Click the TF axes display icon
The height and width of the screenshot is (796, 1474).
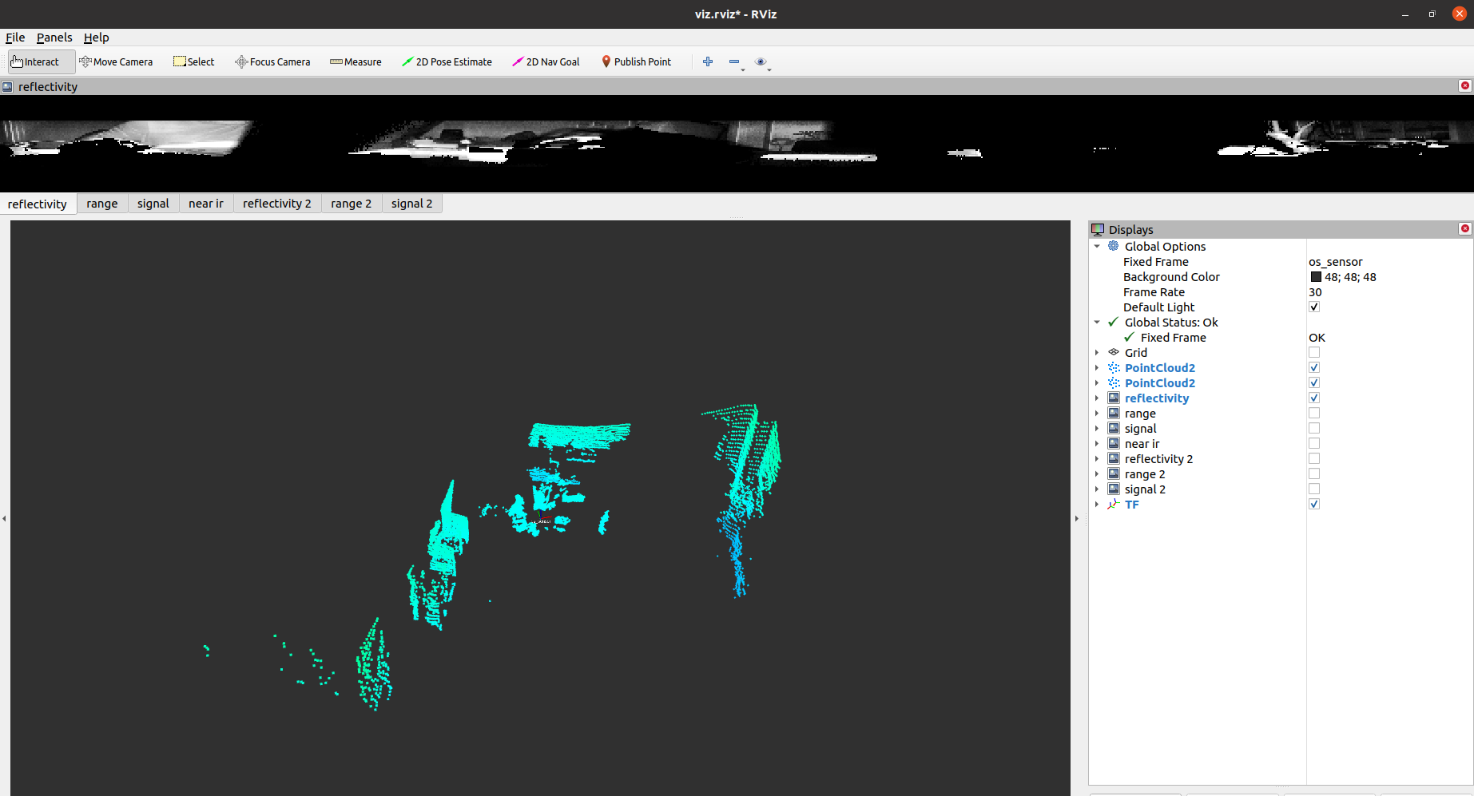tap(1114, 504)
